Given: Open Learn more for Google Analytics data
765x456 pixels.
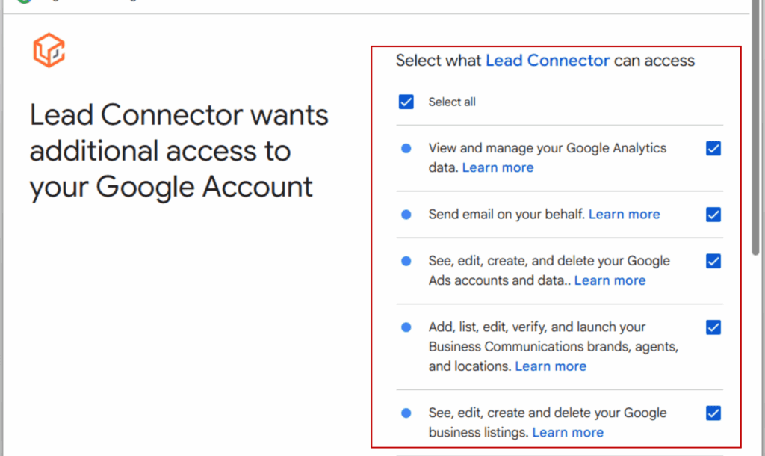Looking at the screenshot, I should click(x=498, y=167).
